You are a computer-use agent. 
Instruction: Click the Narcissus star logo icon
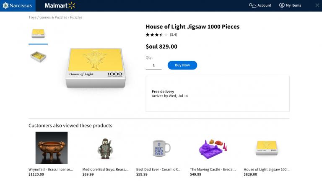coord(6,5)
